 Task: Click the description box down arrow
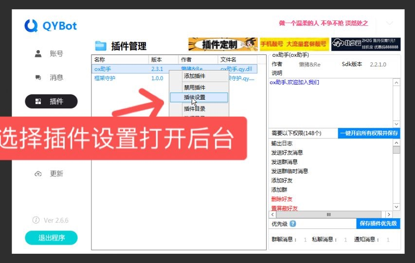396,124
